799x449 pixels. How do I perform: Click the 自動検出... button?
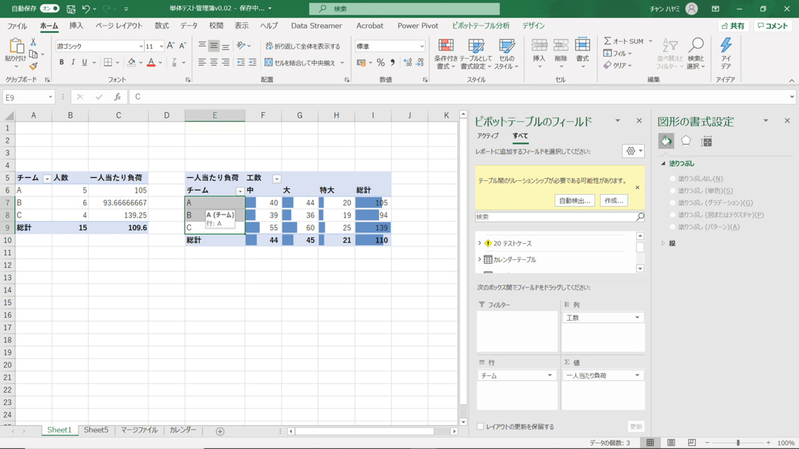(575, 200)
